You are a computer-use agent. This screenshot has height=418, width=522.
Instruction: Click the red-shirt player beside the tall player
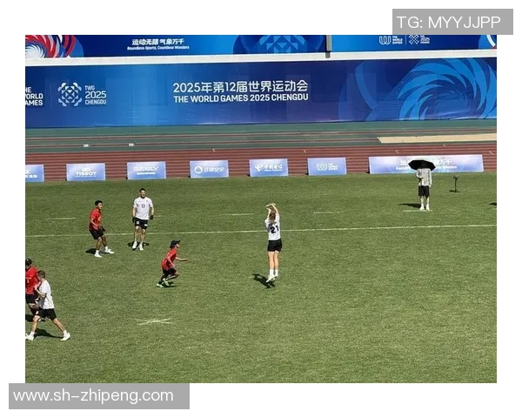(x=98, y=228)
